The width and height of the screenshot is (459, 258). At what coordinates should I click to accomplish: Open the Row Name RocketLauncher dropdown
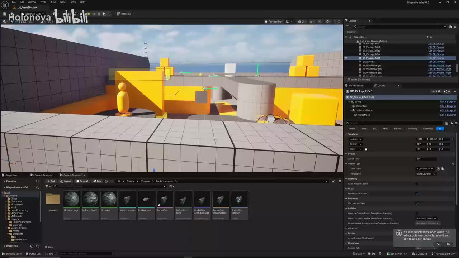426,174
